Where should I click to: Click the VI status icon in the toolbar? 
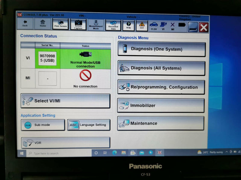coord(162,25)
